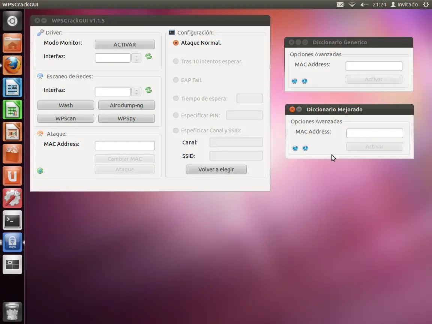Click ACTIVAR monitor mode button
The image size is (432, 324).
(125, 44)
